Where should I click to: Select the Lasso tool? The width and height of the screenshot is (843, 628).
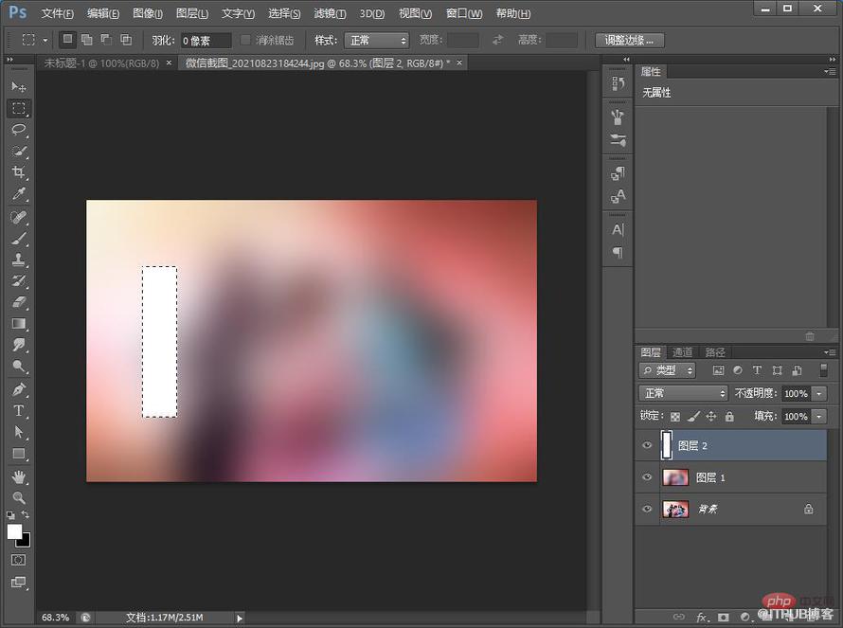[19, 130]
